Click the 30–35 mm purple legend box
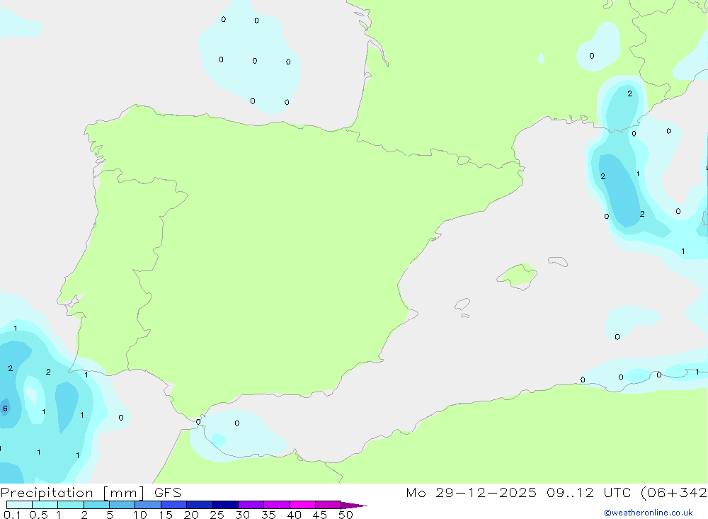Image resolution: width=708 pixels, height=519 pixels. pyautogui.click(x=251, y=505)
